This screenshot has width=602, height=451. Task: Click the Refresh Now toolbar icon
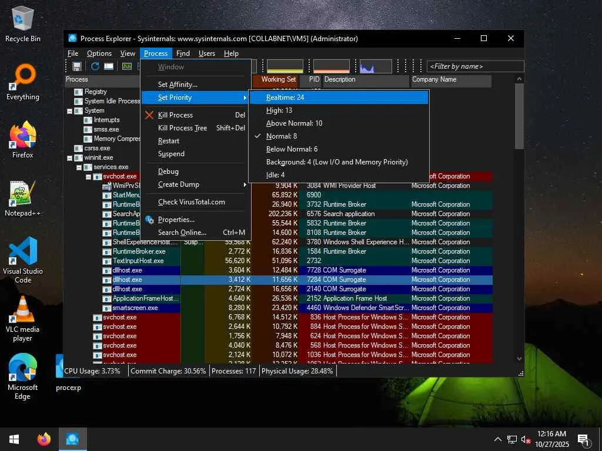click(x=95, y=66)
